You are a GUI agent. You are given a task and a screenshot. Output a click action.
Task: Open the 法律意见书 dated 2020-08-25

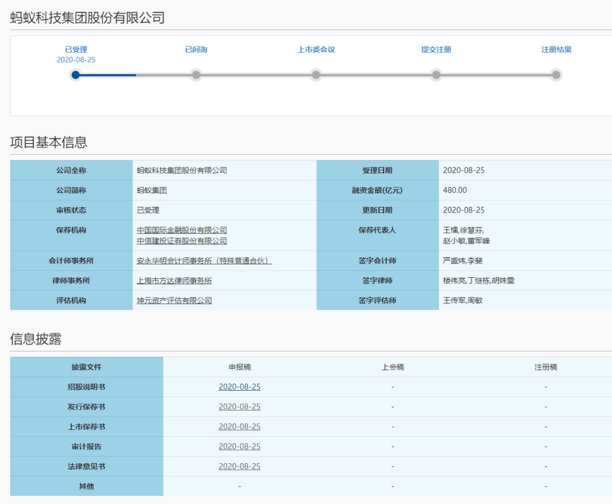[239, 466]
